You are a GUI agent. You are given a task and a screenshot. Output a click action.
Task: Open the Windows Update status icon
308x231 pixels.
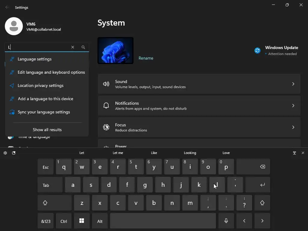257,51
